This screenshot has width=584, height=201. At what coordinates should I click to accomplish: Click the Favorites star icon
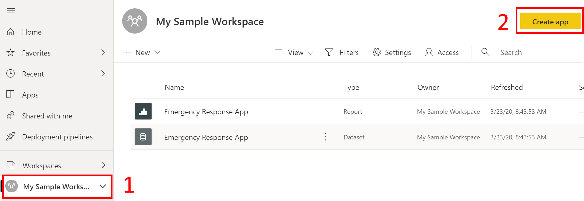pyautogui.click(x=10, y=53)
